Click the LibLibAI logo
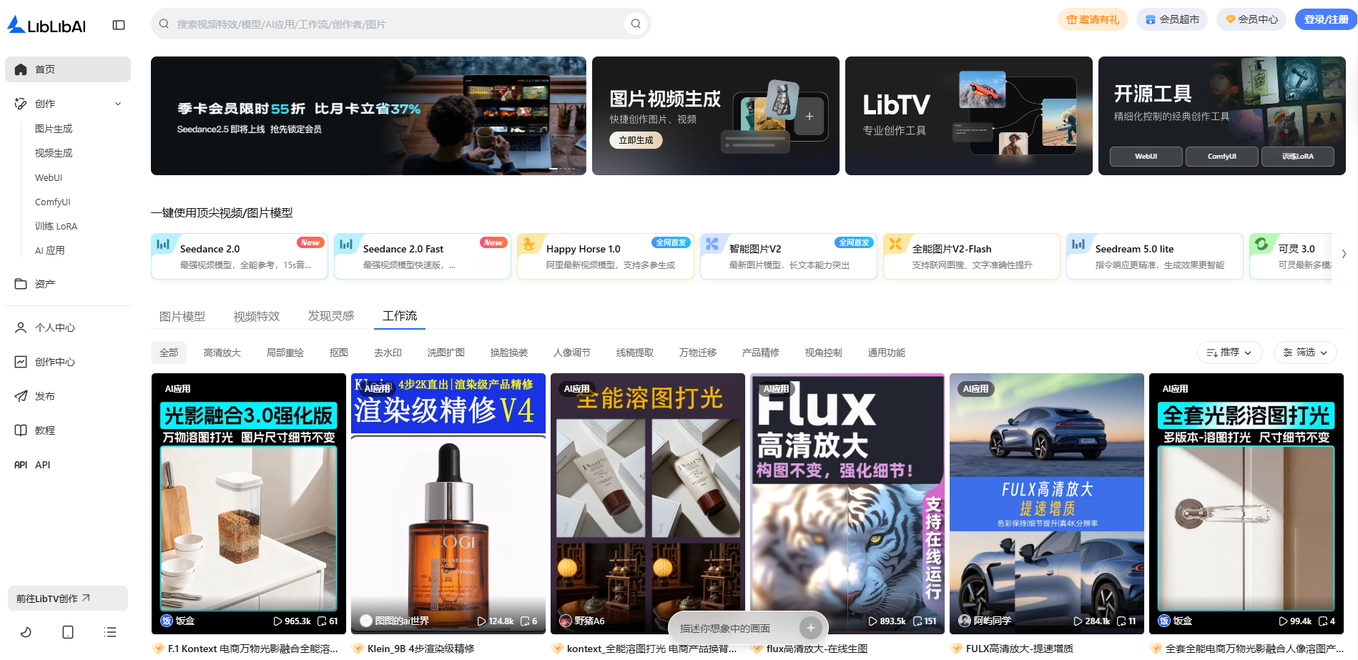The width and height of the screenshot is (1358, 660). tap(46, 25)
